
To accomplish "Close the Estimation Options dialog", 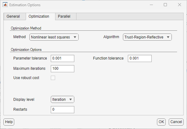I will (x=180, y=5).
